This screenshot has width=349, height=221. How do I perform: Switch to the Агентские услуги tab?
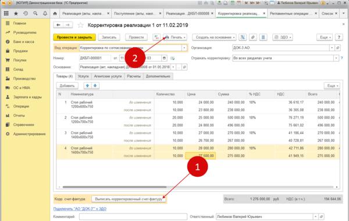tap(108, 76)
